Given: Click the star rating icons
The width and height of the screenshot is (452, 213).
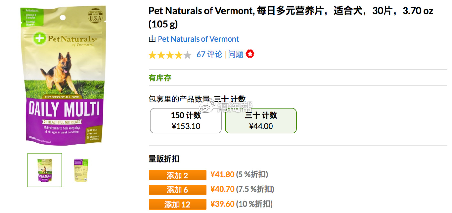Looking at the screenshot, I should pyautogui.click(x=170, y=55).
